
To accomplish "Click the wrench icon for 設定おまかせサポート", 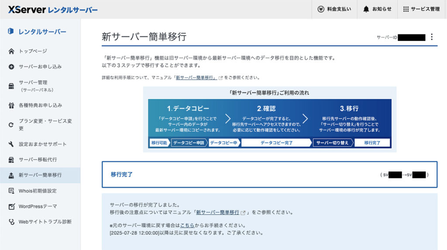I will click(11, 144).
